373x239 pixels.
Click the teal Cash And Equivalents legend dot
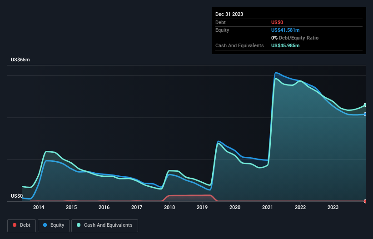(x=79, y=225)
